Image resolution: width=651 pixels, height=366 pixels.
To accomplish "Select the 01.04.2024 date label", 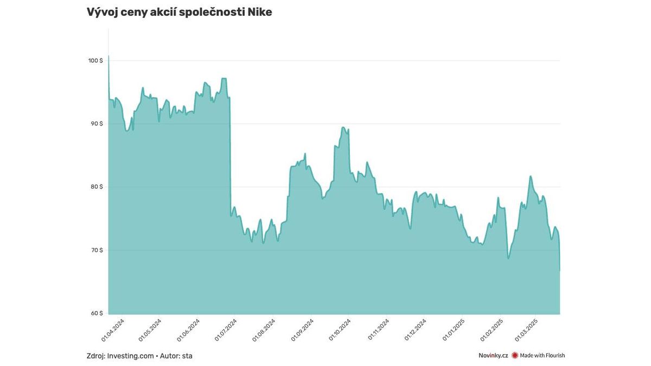I will click(x=113, y=330).
